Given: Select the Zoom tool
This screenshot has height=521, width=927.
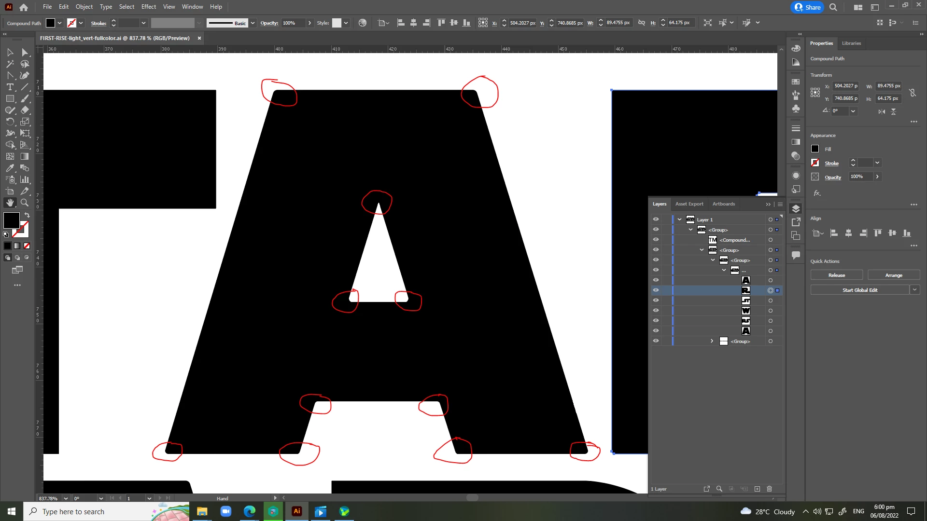Looking at the screenshot, I should tap(25, 203).
